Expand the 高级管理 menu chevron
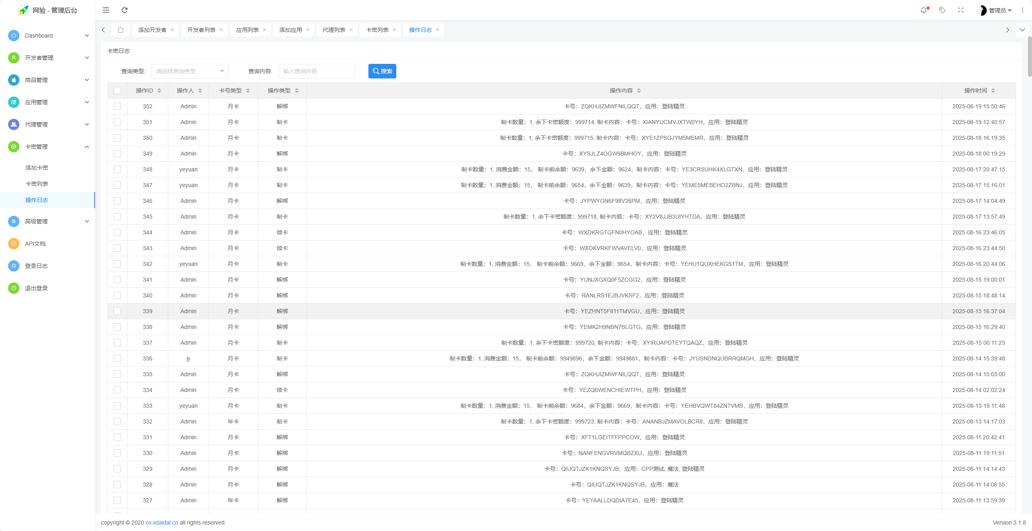 [x=87, y=221]
